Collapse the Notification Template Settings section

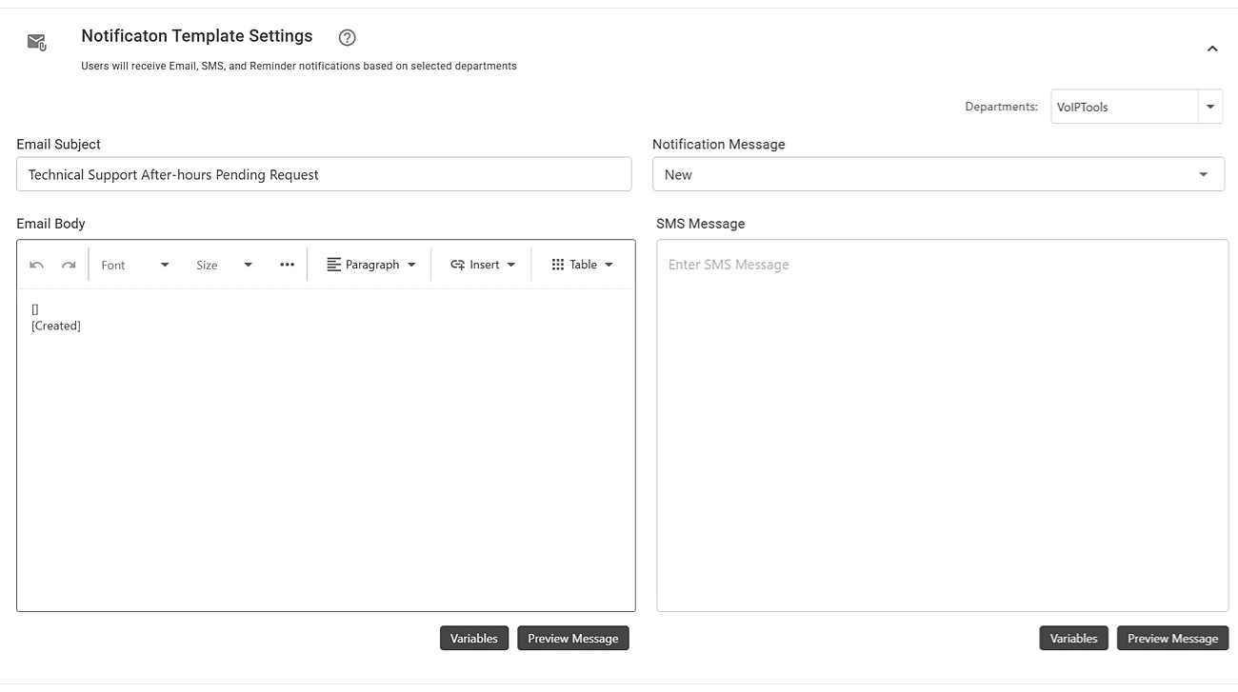(x=1212, y=49)
